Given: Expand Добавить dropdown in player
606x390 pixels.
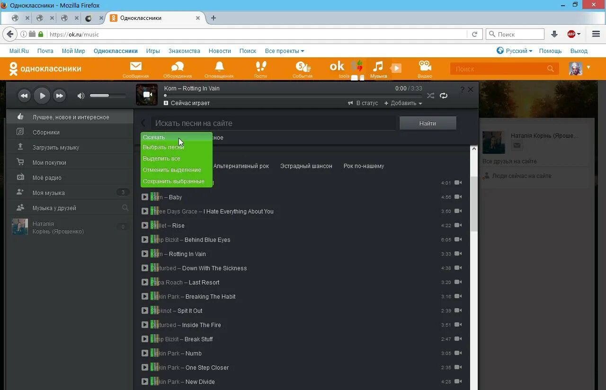Looking at the screenshot, I should pos(403,103).
